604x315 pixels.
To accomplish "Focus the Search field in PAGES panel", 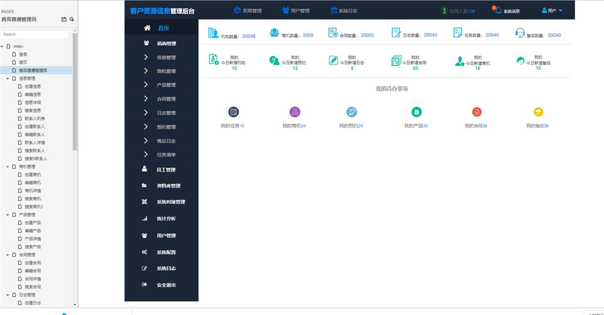I will [34, 34].
